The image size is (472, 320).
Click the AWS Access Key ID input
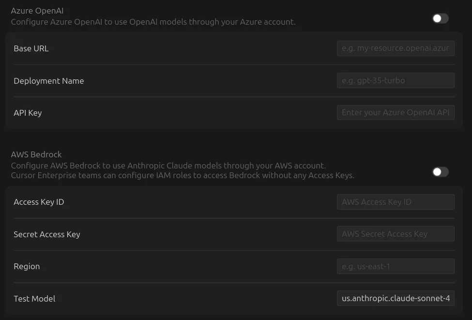point(396,202)
